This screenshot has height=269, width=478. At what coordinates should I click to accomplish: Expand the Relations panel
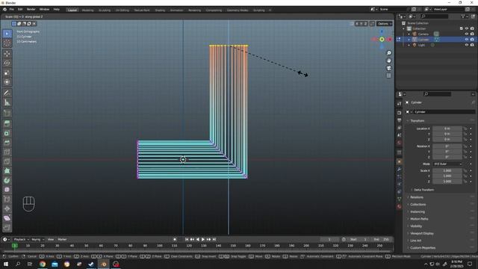pyautogui.click(x=417, y=197)
